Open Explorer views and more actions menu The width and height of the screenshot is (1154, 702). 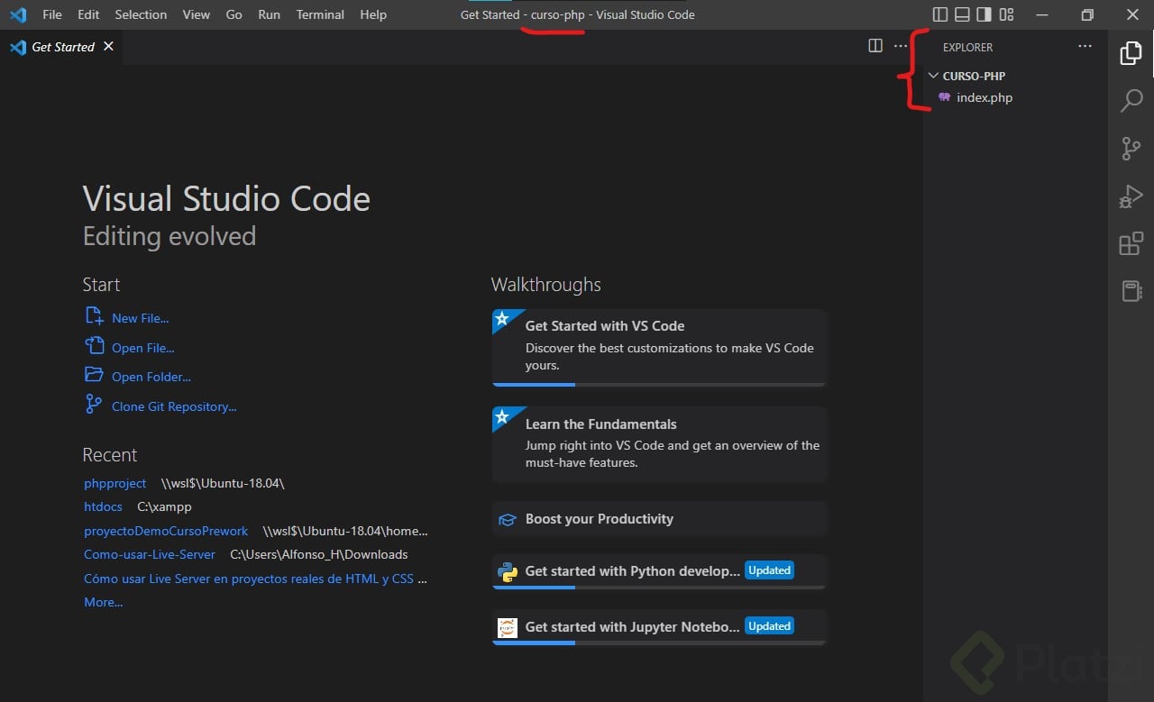click(1085, 47)
